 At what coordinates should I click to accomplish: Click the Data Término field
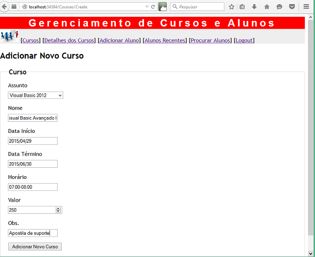(33, 164)
